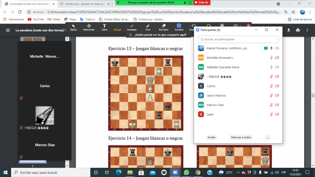Click Mariel Pomares green screen-share indicator
This screenshot has width=315, height=177.
coord(266,48)
